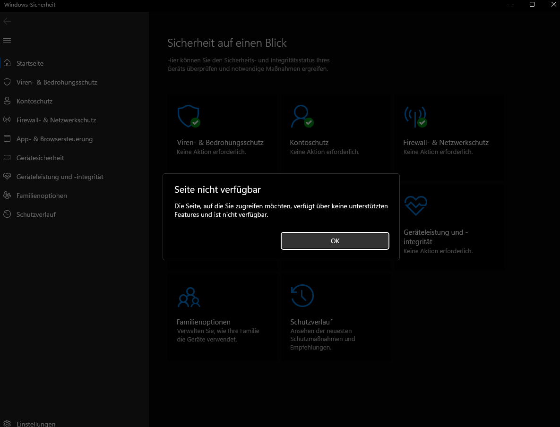
Task: Click the Familienoptionen card title
Action: (204, 322)
